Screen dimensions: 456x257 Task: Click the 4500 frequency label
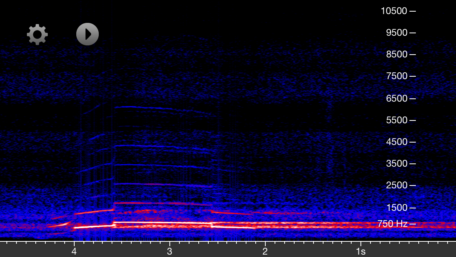pos(396,142)
